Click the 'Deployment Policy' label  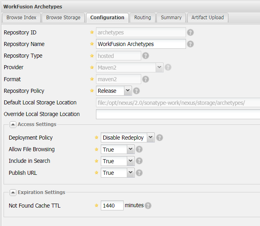pos(31,138)
